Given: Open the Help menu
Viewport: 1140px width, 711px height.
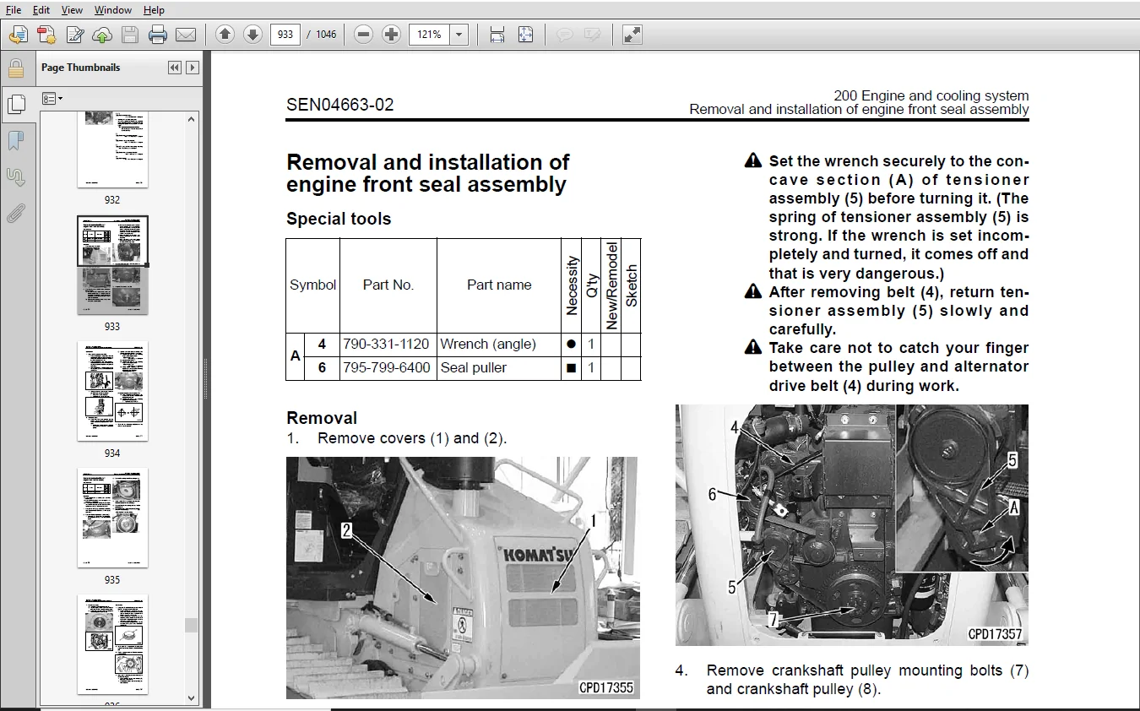Looking at the screenshot, I should (154, 10).
